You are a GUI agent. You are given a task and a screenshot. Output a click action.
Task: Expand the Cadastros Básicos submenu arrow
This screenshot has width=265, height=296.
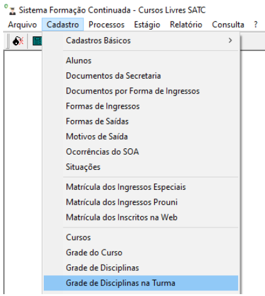[x=230, y=40]
